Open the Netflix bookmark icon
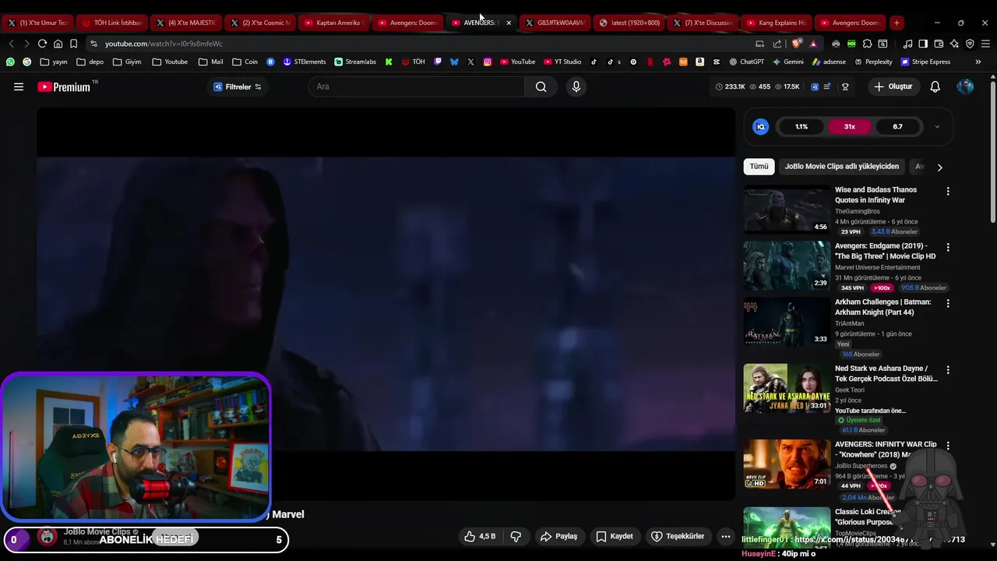Screen dimensions: 997x561 [650, 62]
